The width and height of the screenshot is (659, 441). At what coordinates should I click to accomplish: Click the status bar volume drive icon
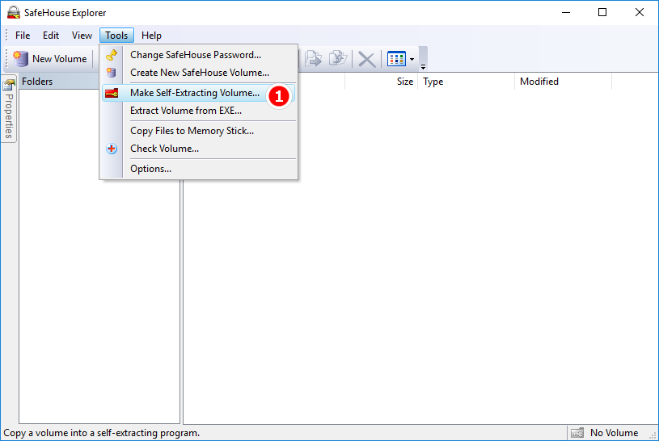click(x=576, y=433)
